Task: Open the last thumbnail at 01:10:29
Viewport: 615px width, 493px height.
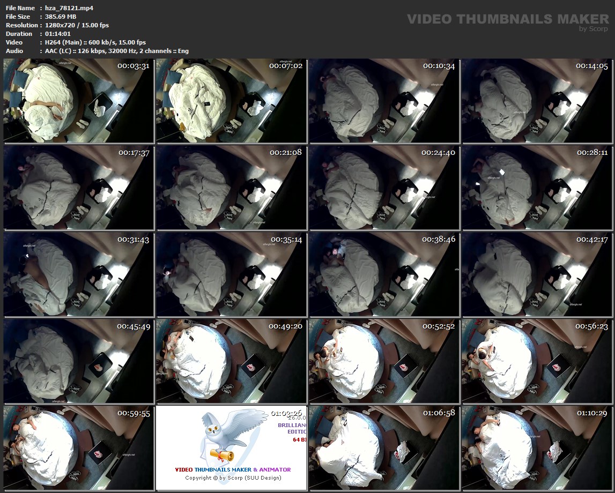Action: click(x=537, y=448)
